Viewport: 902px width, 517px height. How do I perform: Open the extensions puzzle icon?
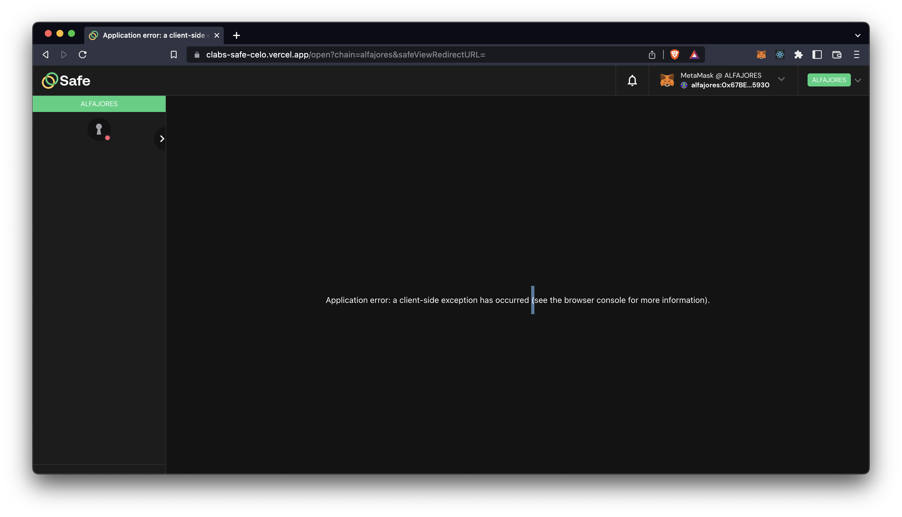[x=799, y=54]
